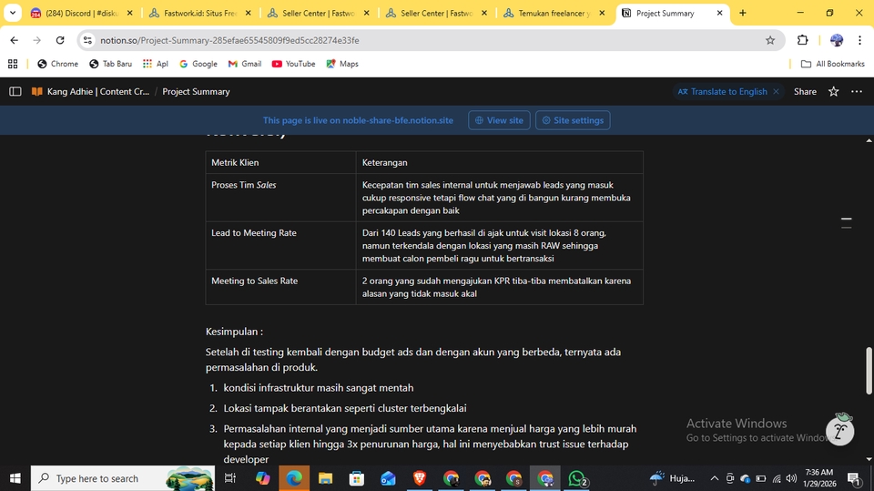Viewport: 874px width, 491px height.
Task: Open the Chrome three-dot menu
Action: point(860,40)
